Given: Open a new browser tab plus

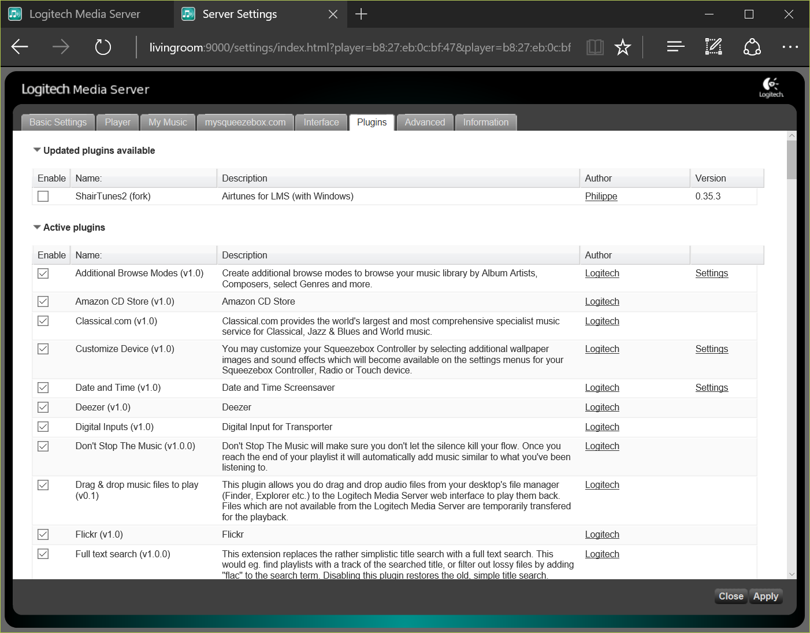Looking at the screenshot, I should [x=361, y=14].
